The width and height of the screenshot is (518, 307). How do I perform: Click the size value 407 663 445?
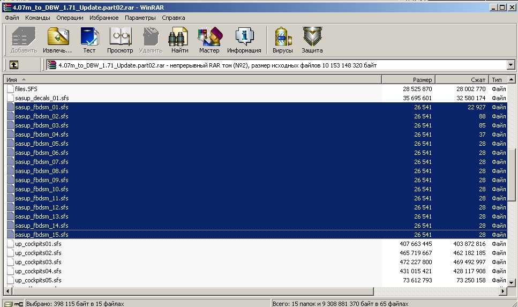point(416,244)
